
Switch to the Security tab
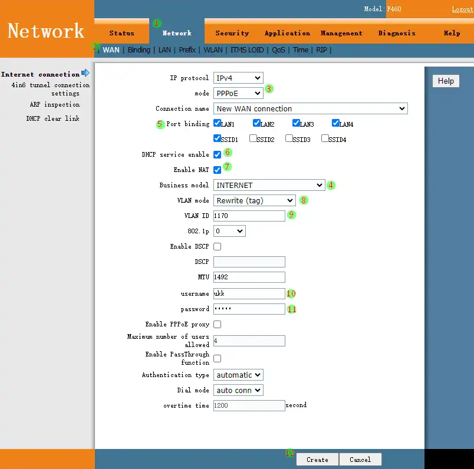coord(232,33)
